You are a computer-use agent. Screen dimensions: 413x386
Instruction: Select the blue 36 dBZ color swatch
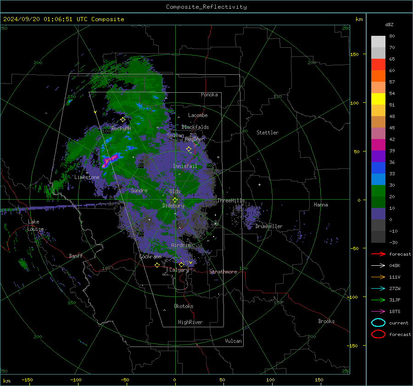pyautogui.click(x=378, y=168)
